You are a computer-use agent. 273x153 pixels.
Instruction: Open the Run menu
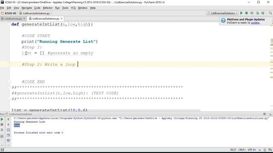pos(58,8)
